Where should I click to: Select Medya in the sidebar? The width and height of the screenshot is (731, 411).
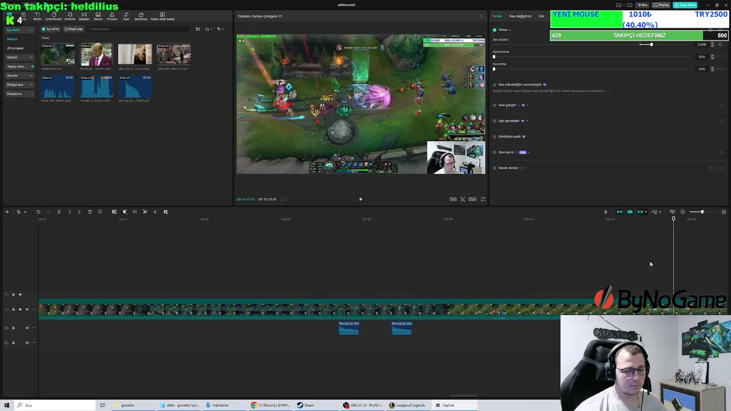point(12,39)
